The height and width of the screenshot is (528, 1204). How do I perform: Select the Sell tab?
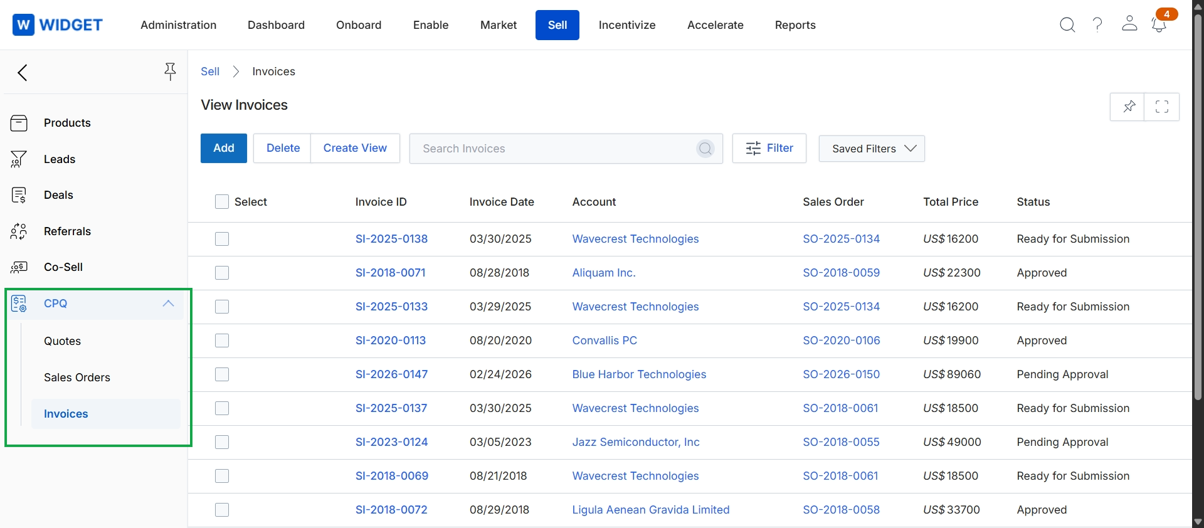[557, 25]
